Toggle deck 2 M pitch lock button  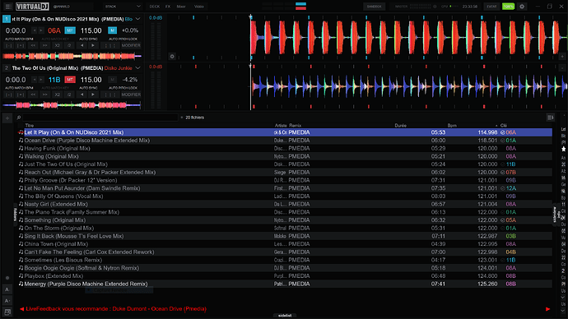(x=112, y=80)
